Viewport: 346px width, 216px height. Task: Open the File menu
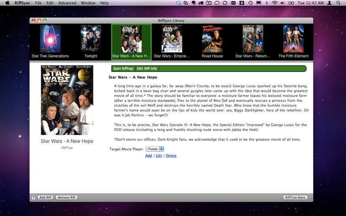click(x=38, y=3)
